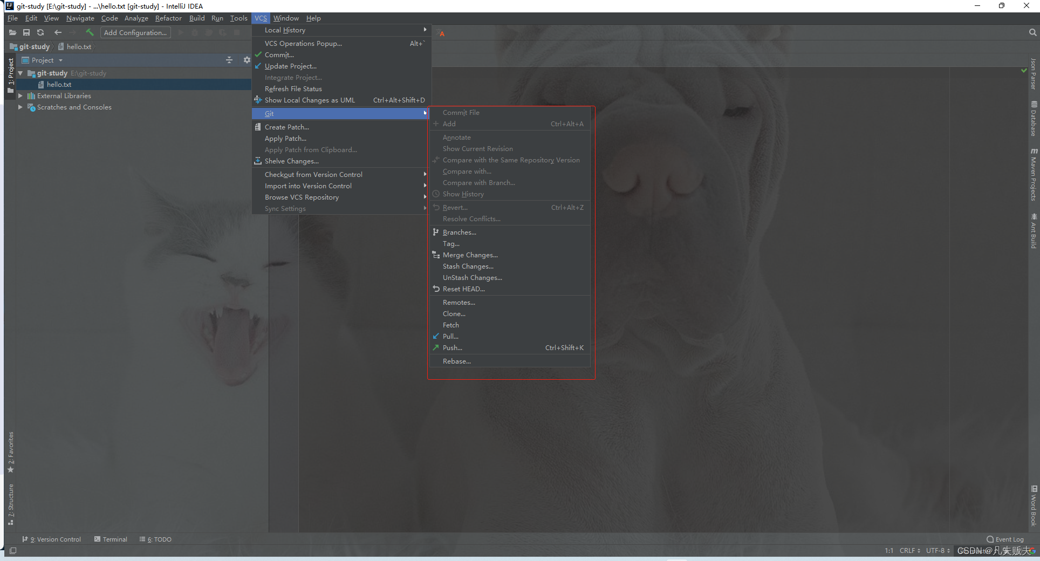This screenshot has height=561, width=1040.
Task: Open the Maven Projects tool window
Action: pyautogui.click(x=1034, y=174)
